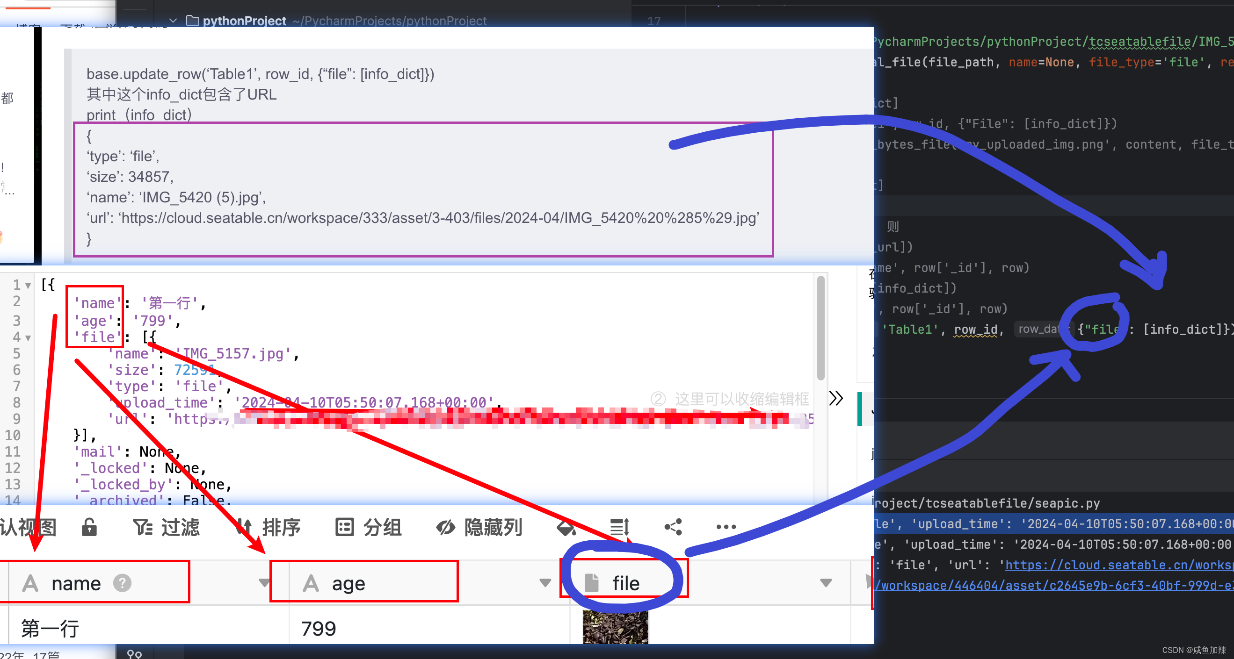
Task: Open the 隐藏列 hide columns panel
Action: (x=479, y=527)
